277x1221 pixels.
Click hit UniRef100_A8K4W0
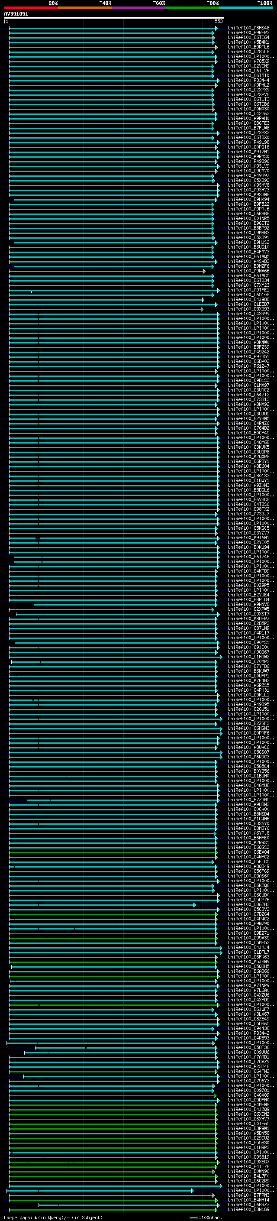pos(248,342)
